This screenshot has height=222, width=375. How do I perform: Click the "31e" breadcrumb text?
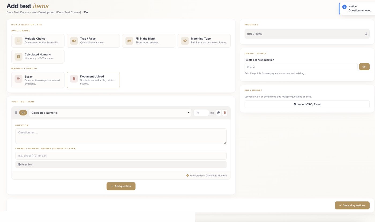[86, 12]
